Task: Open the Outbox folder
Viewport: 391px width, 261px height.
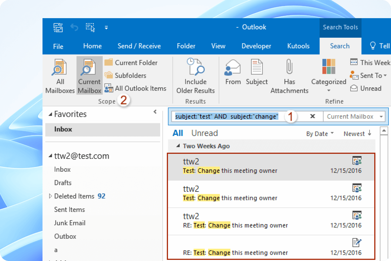Action: point(65,236)
